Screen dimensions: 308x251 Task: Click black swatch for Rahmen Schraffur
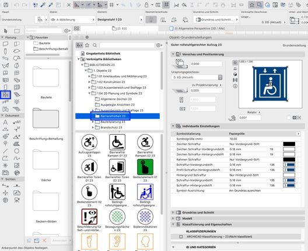(289, 159)
